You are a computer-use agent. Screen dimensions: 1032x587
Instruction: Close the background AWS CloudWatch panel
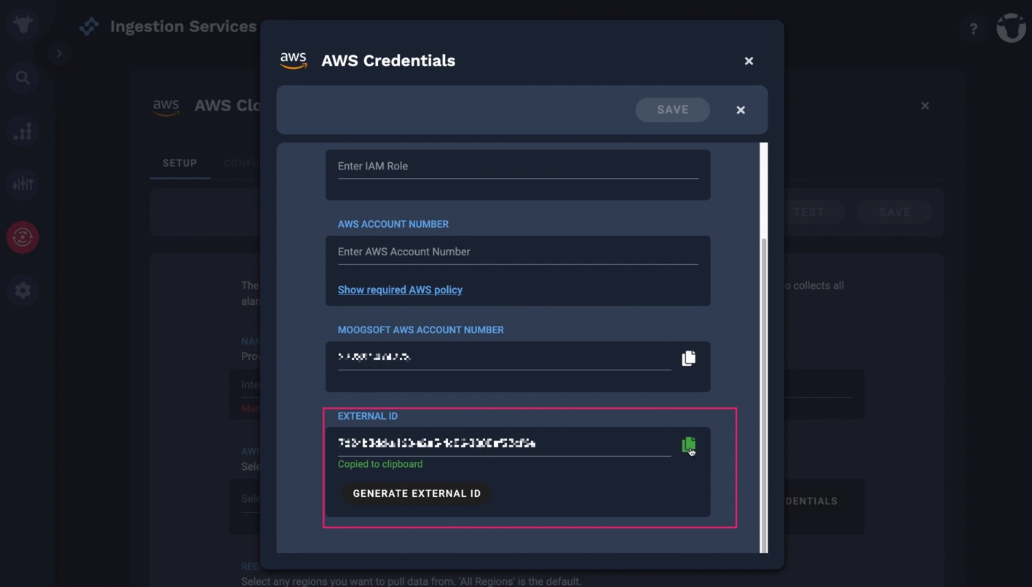click(925, 106)
